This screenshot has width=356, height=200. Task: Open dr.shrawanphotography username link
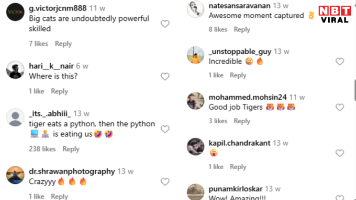point(72,171)
